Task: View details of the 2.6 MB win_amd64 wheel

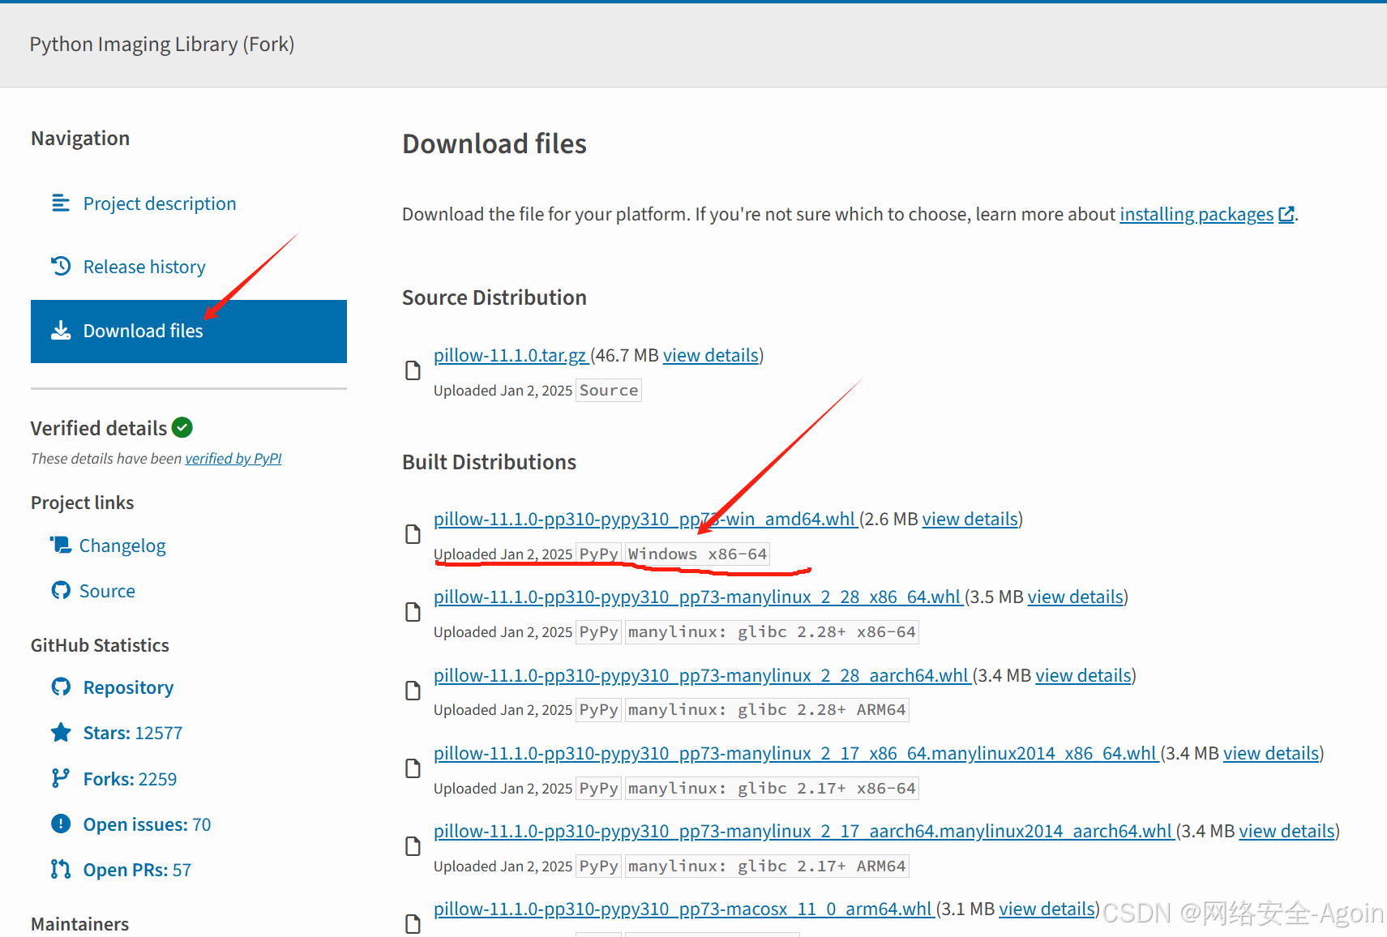Action: (x=970, y=519)
